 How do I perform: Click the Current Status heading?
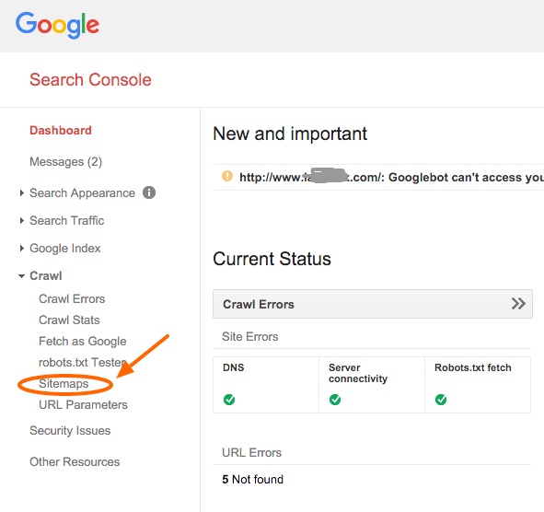pos(272,259)
